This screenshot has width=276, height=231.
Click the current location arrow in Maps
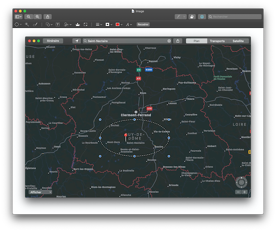[76, 41]
